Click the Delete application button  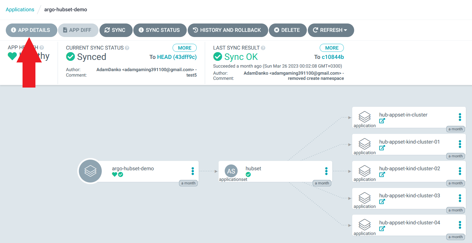click(x=287, y=30)
